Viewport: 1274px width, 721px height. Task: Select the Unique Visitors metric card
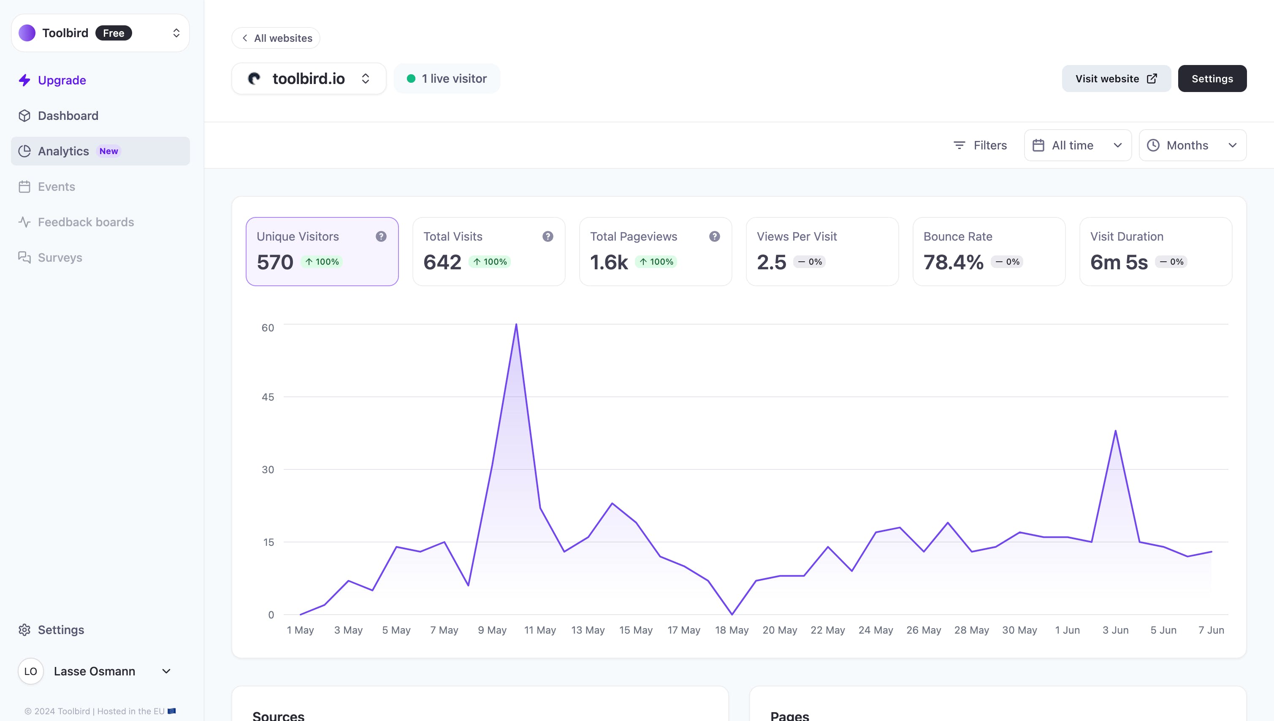(x=323, y=252)
